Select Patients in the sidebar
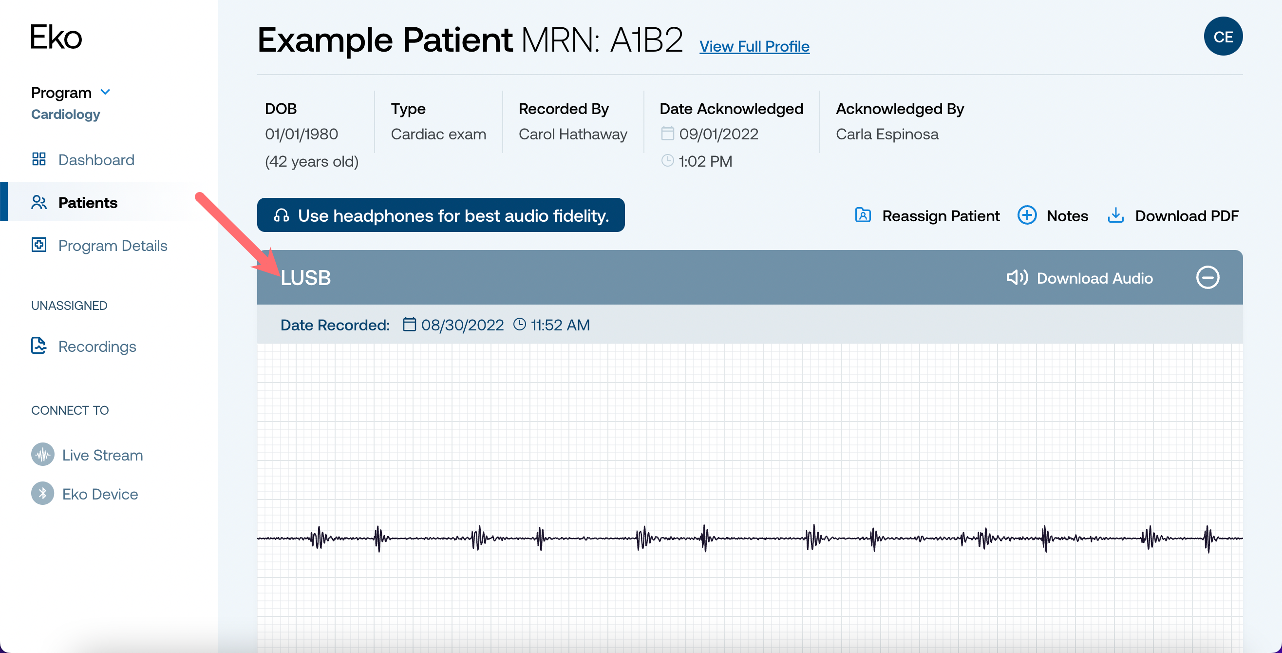 click(x=88, y=203)
